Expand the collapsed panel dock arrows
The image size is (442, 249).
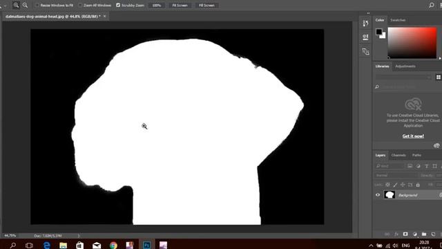pyautogui.click(x=368, y=13)
